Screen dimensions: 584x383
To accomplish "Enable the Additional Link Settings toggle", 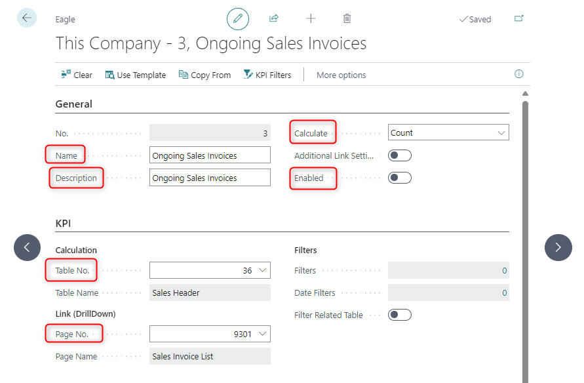I will 399,155.
